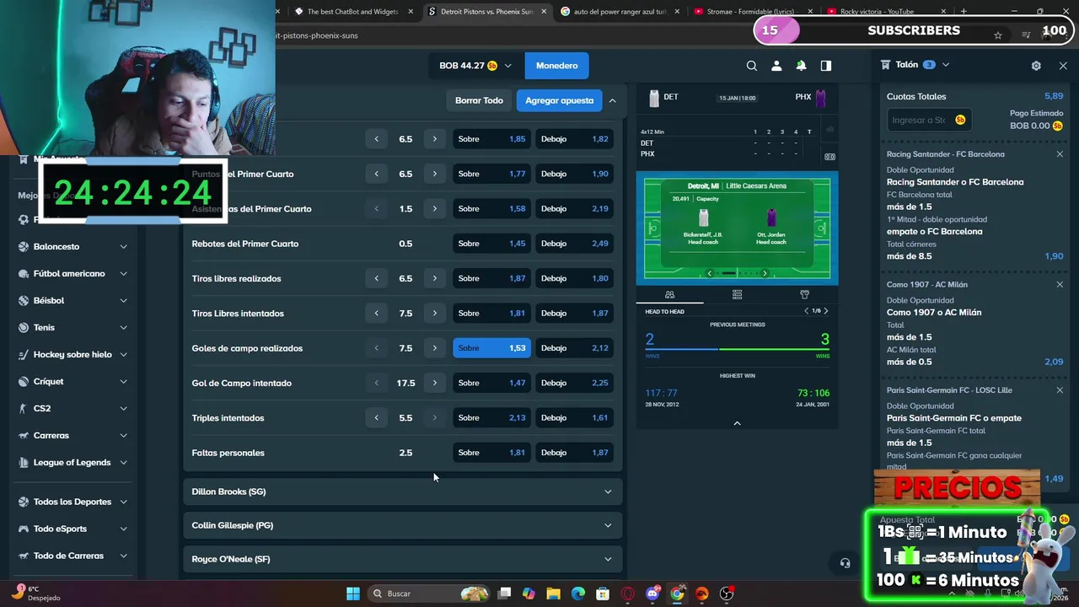Image resolution: width=1079 pixels, height=607 pixels.
Task: Show next head-to-head record
Action: pyautogui.click(x=825, y=311)
